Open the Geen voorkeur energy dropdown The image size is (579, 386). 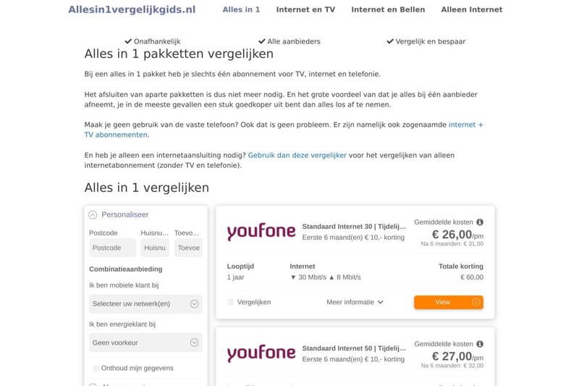(x=145, y=343)
